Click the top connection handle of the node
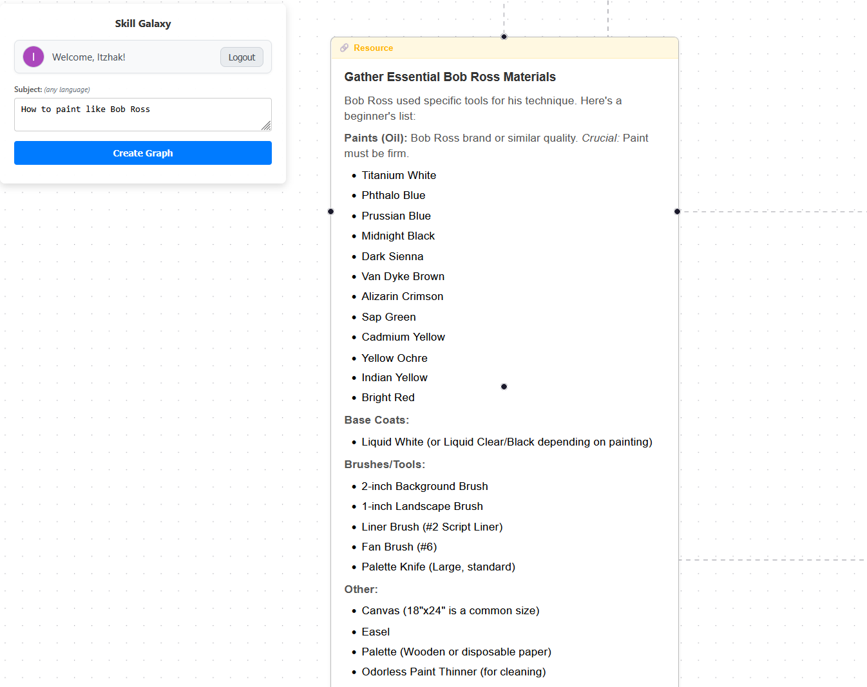The width and height of the screenshot is (867, 687). click(x=504, y=37)
